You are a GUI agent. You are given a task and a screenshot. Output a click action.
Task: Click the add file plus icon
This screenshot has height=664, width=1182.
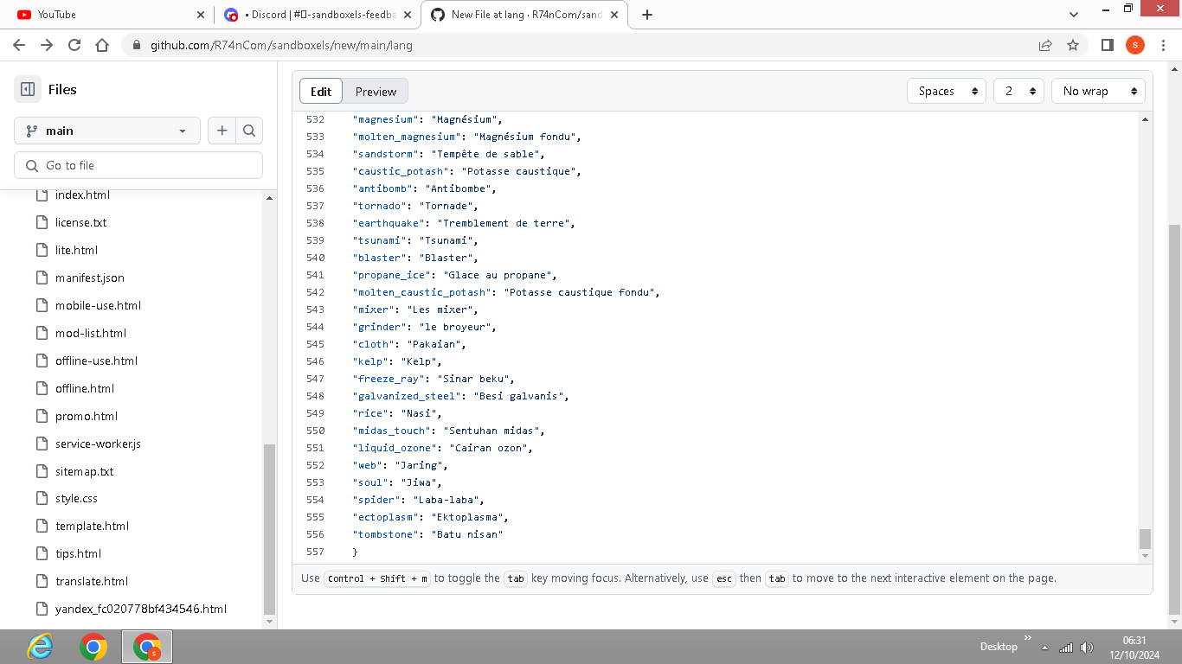coord(222,131)
